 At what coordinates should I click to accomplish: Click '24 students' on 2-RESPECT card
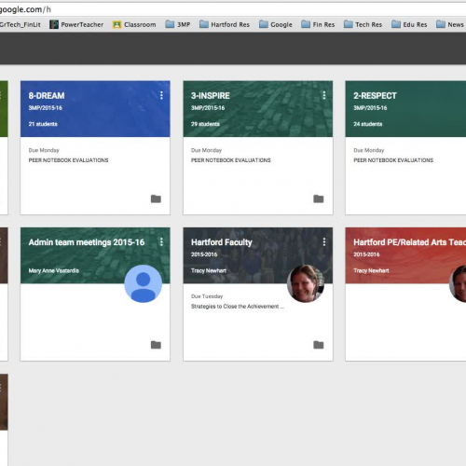tap(368, 124)
